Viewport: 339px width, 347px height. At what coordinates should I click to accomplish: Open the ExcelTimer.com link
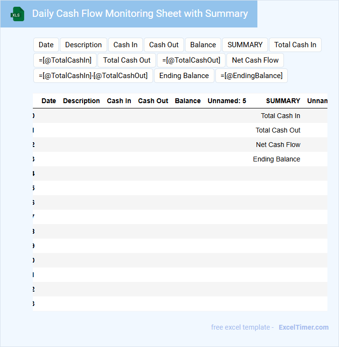(303, 327)
